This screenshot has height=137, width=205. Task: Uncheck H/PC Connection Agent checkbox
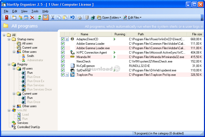click(63, 52)
